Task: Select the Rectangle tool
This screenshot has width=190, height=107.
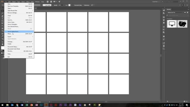Action: coord(2,21)
